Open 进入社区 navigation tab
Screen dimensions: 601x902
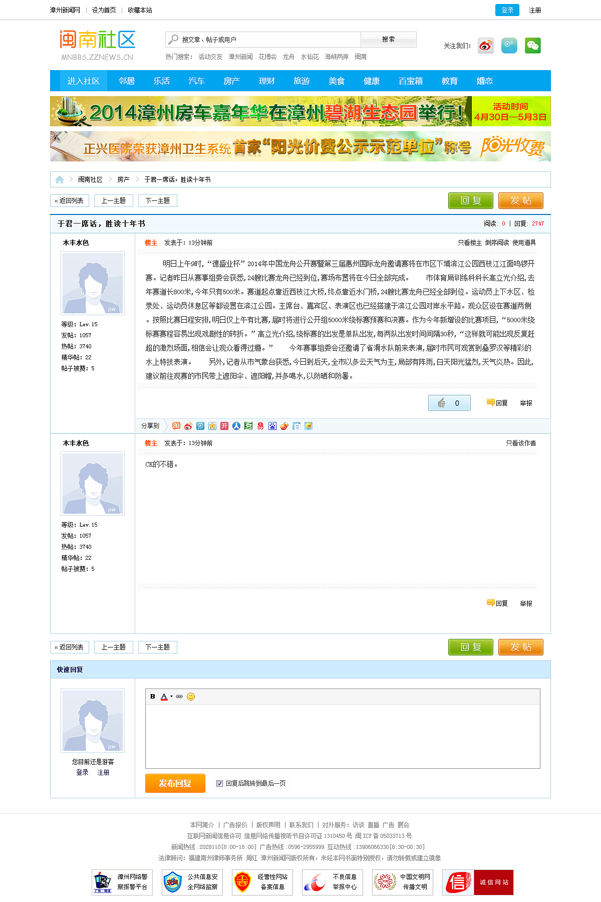[x=84, y=81]
